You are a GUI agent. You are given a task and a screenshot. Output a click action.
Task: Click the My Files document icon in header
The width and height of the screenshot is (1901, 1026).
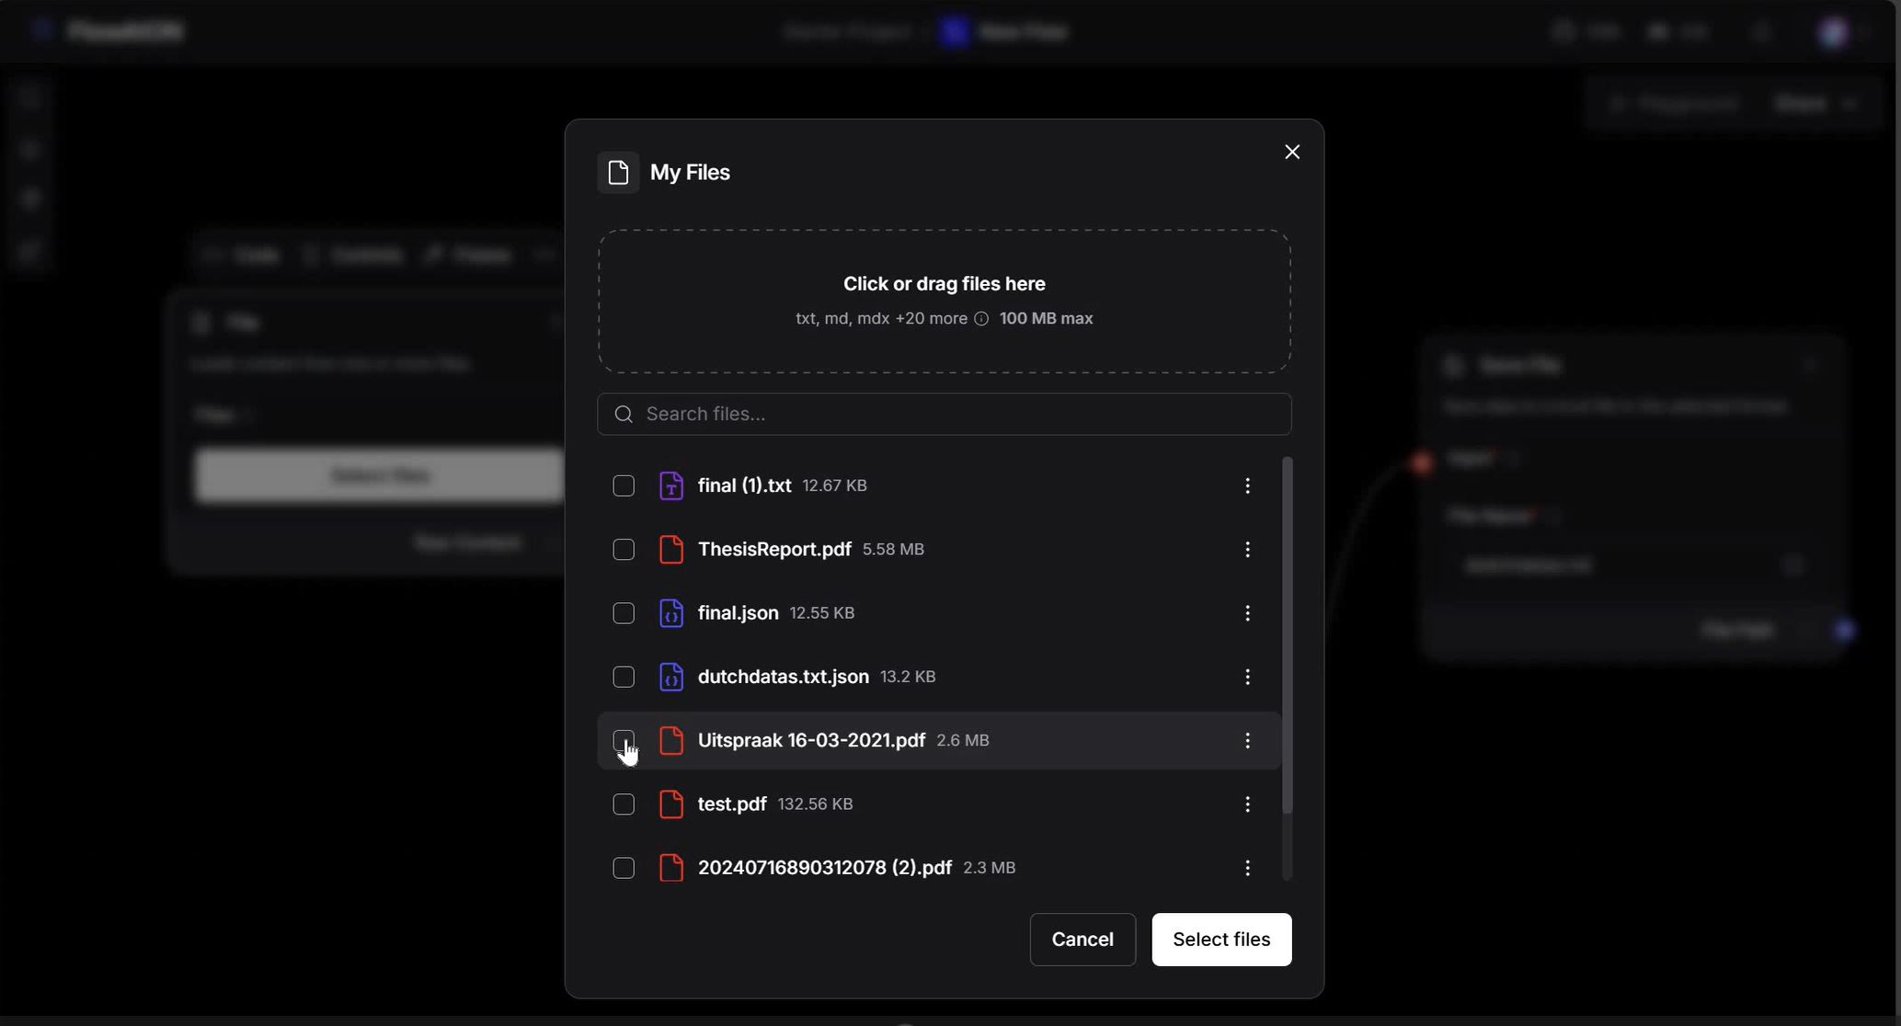(x=618, y=172)
